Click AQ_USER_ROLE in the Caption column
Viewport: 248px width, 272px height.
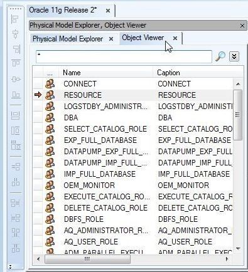185,242
